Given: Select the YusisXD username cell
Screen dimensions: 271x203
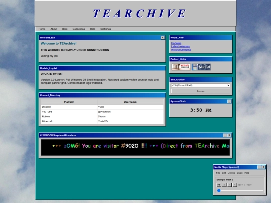Looking at the screenshot, I should pyautogui.click(x=130, y=121).
